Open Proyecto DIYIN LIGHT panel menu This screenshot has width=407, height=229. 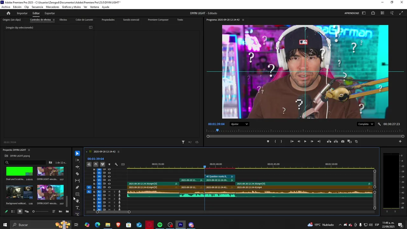click(29, 150)
